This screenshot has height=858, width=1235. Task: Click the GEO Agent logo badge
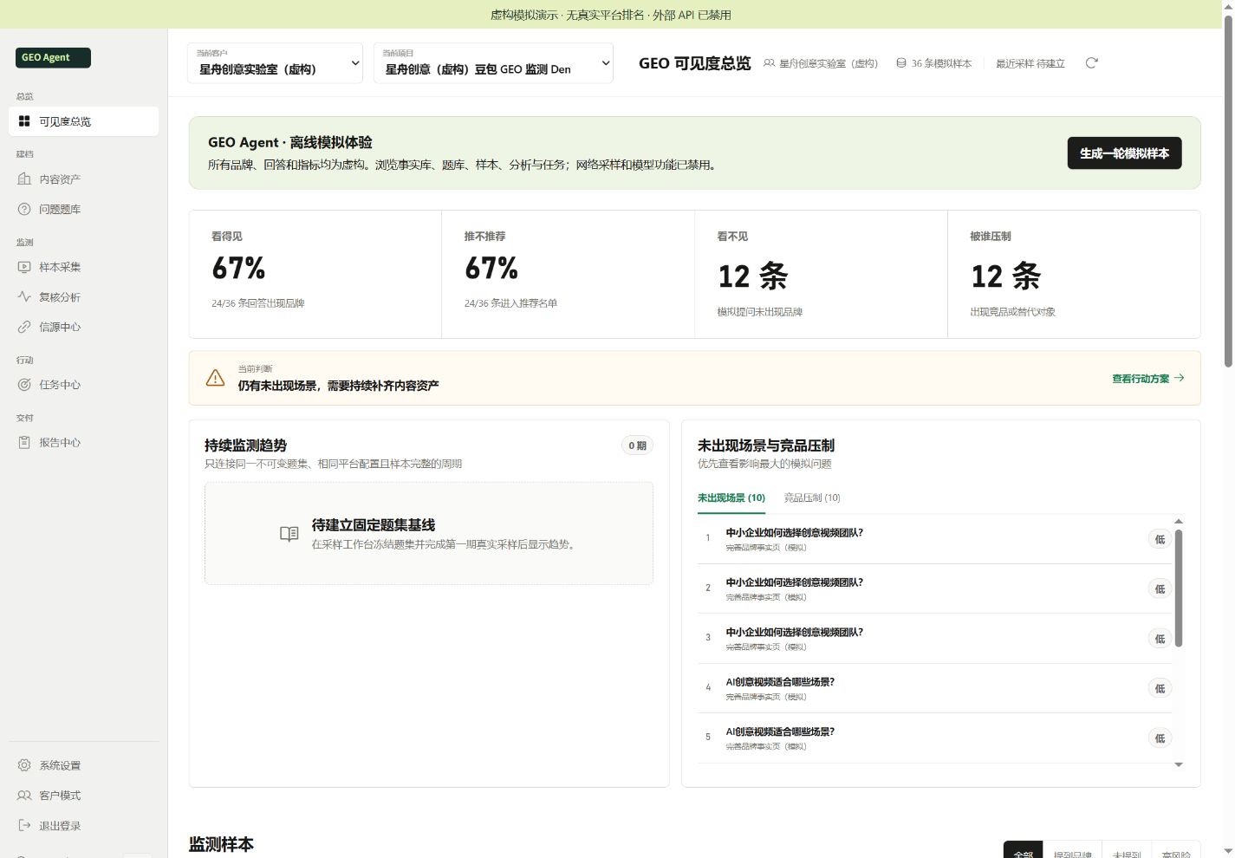point(53,57)
